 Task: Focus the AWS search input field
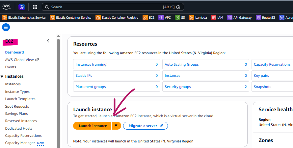point(113,7)
